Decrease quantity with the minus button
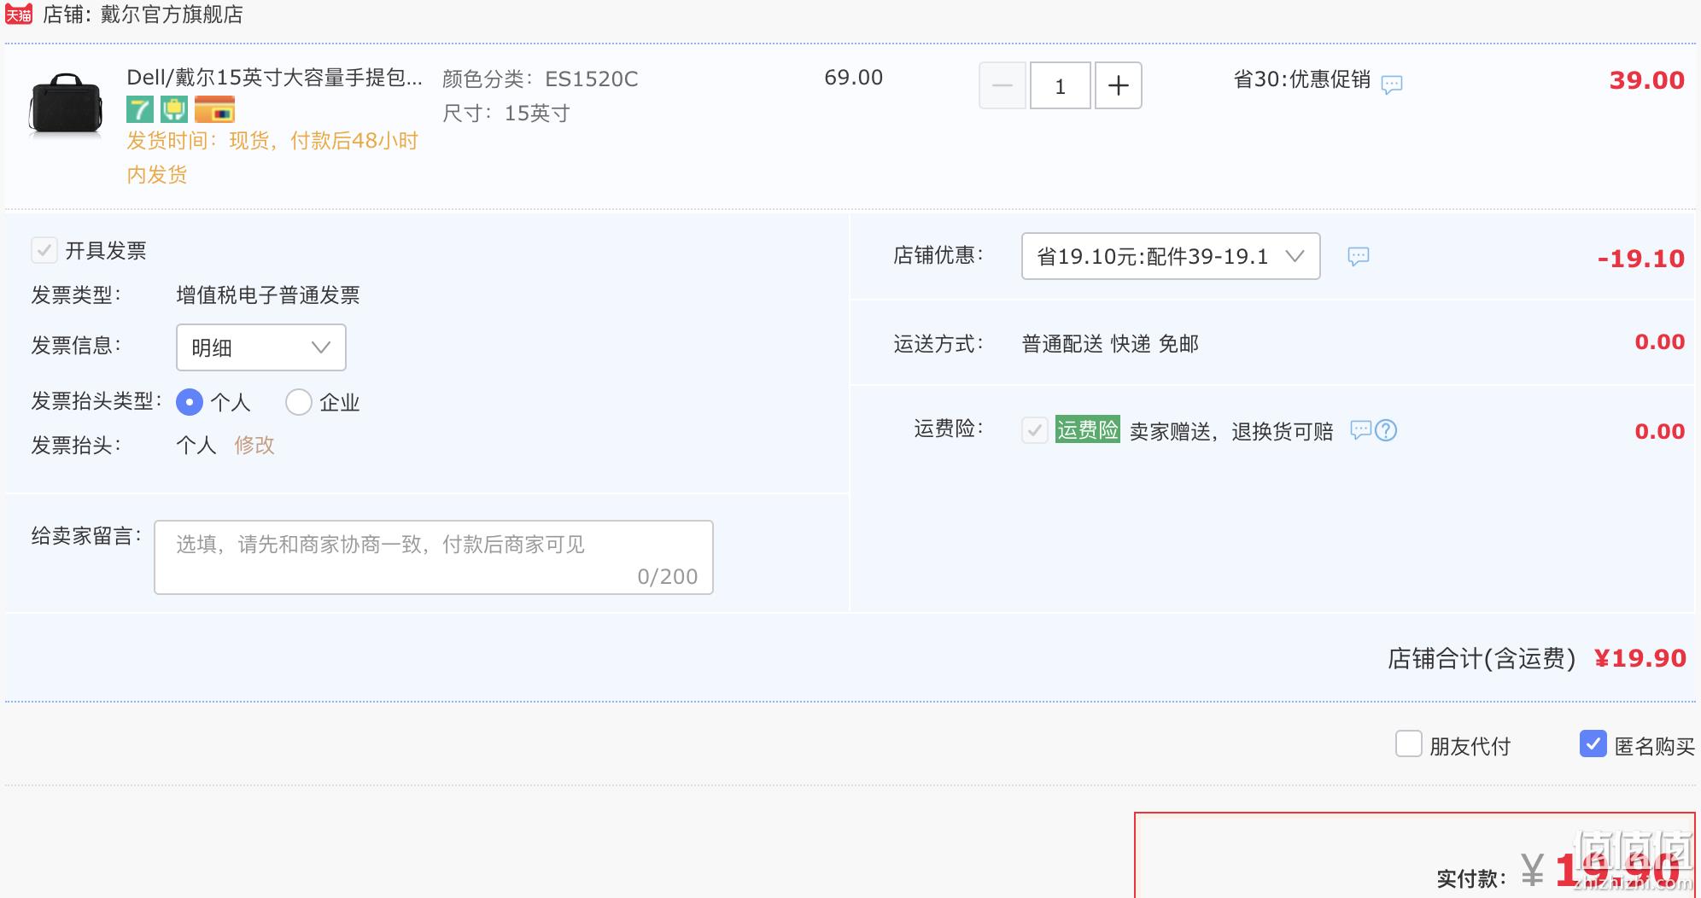1701x898 pixels. click(1002, 85)
